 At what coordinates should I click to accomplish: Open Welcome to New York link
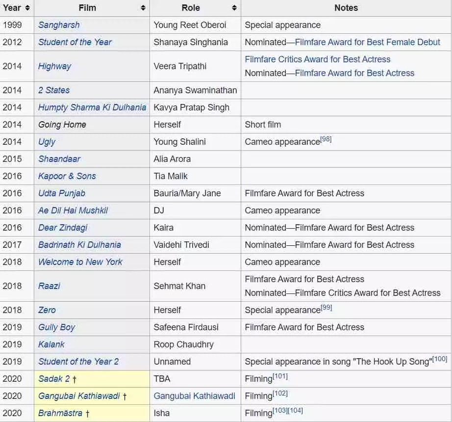click(80, 262)
